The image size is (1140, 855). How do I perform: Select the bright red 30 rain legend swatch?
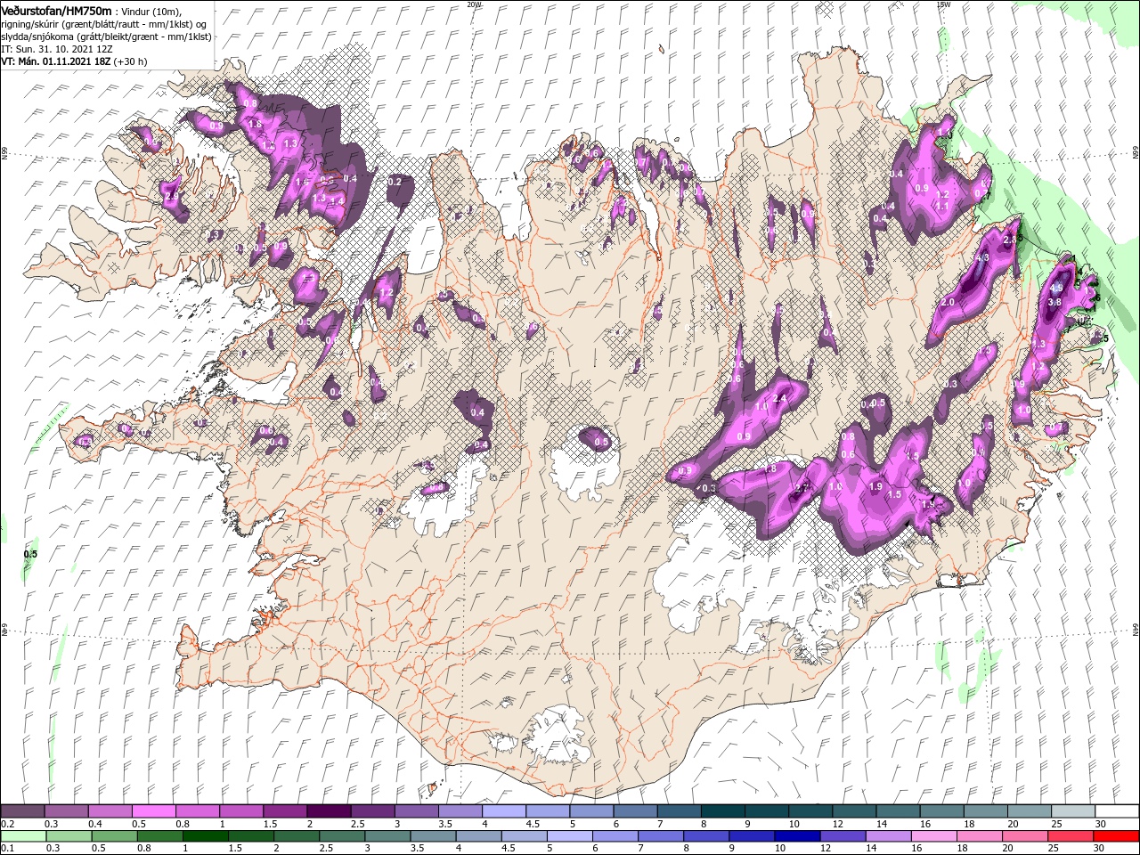(x=1119, y=836)
